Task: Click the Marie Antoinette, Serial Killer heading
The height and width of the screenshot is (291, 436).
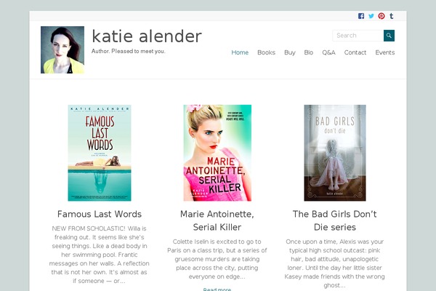Action: coord(217,220)
